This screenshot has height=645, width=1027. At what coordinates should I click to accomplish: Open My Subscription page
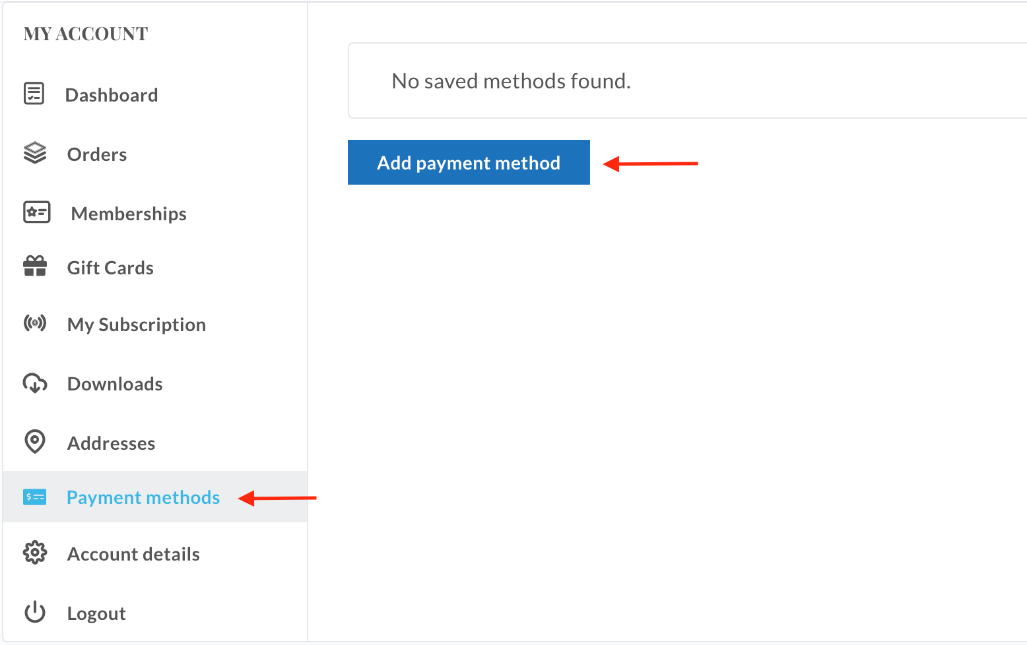click(x=137, y=324)
